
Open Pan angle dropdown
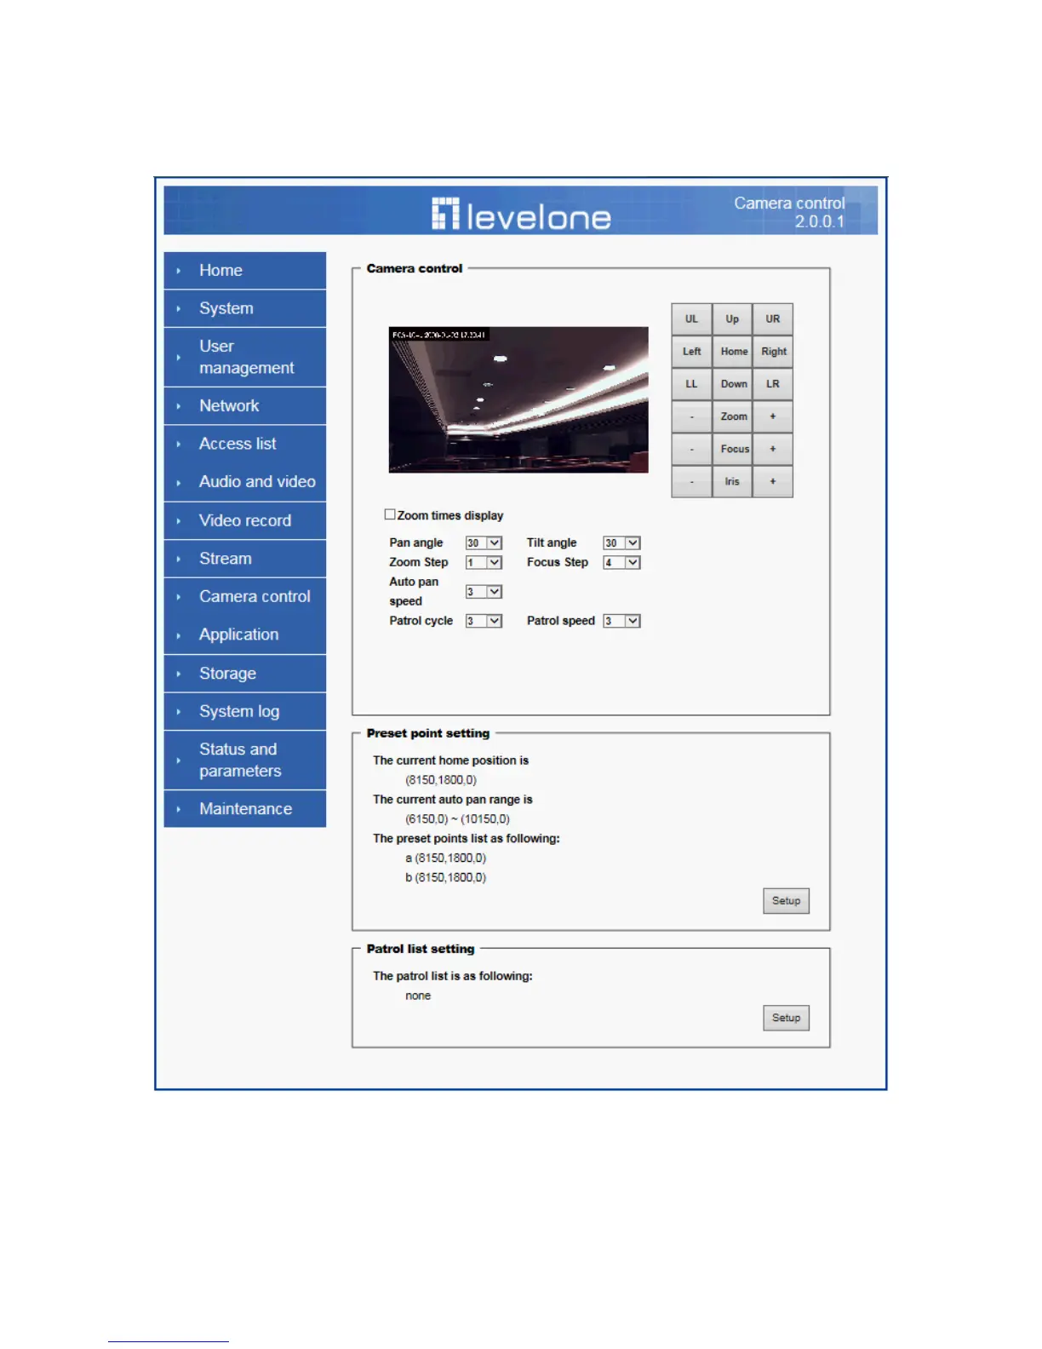484,542
